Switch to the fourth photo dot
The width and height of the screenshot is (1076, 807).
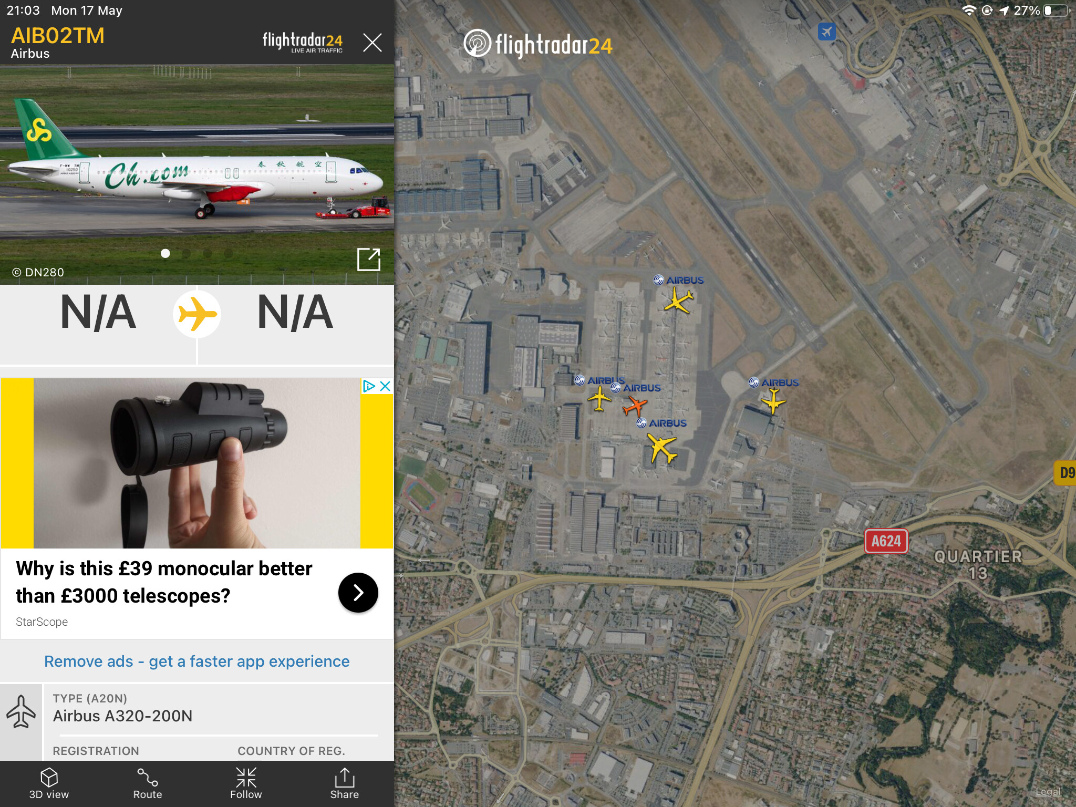[228, 254]
